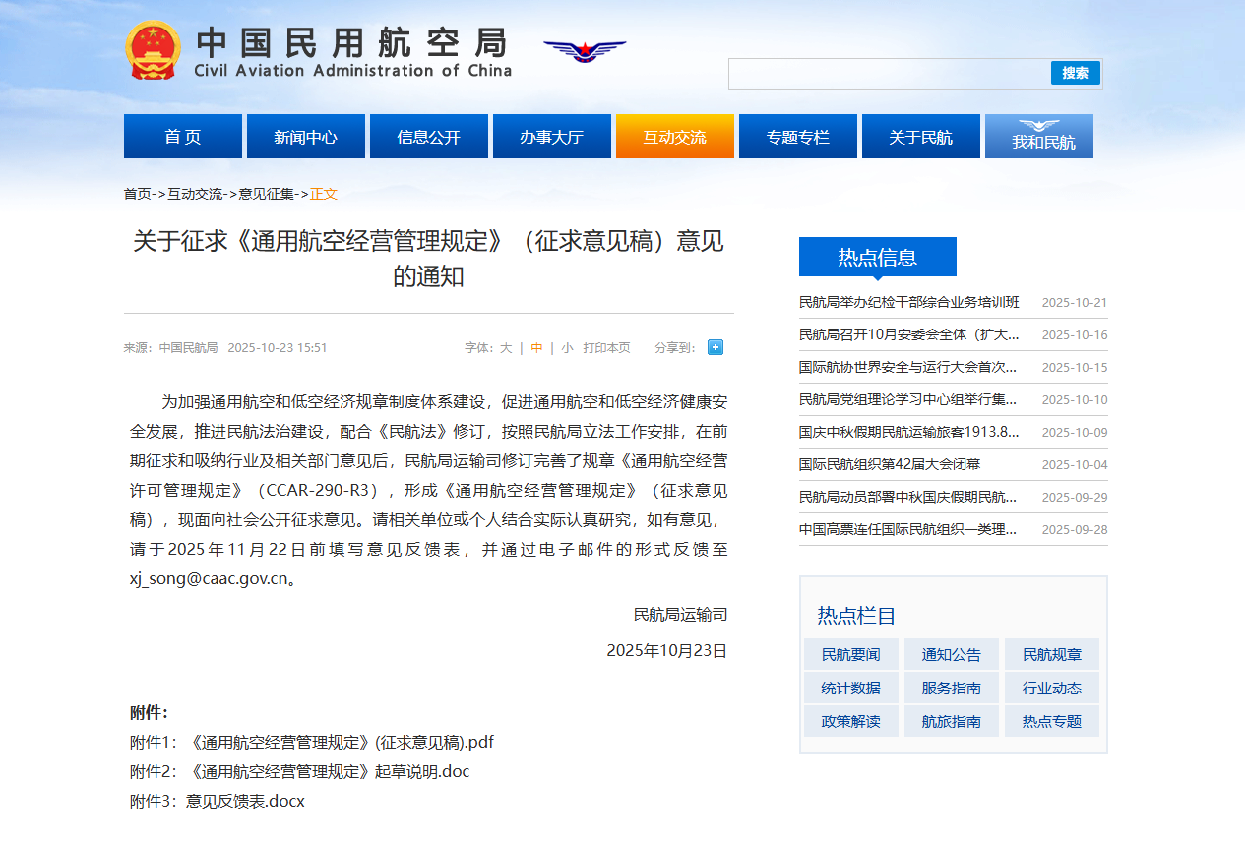Click the CAAC wings emblem icon
The height and width of the screenshot is (841, 1245).
[585, 50]
